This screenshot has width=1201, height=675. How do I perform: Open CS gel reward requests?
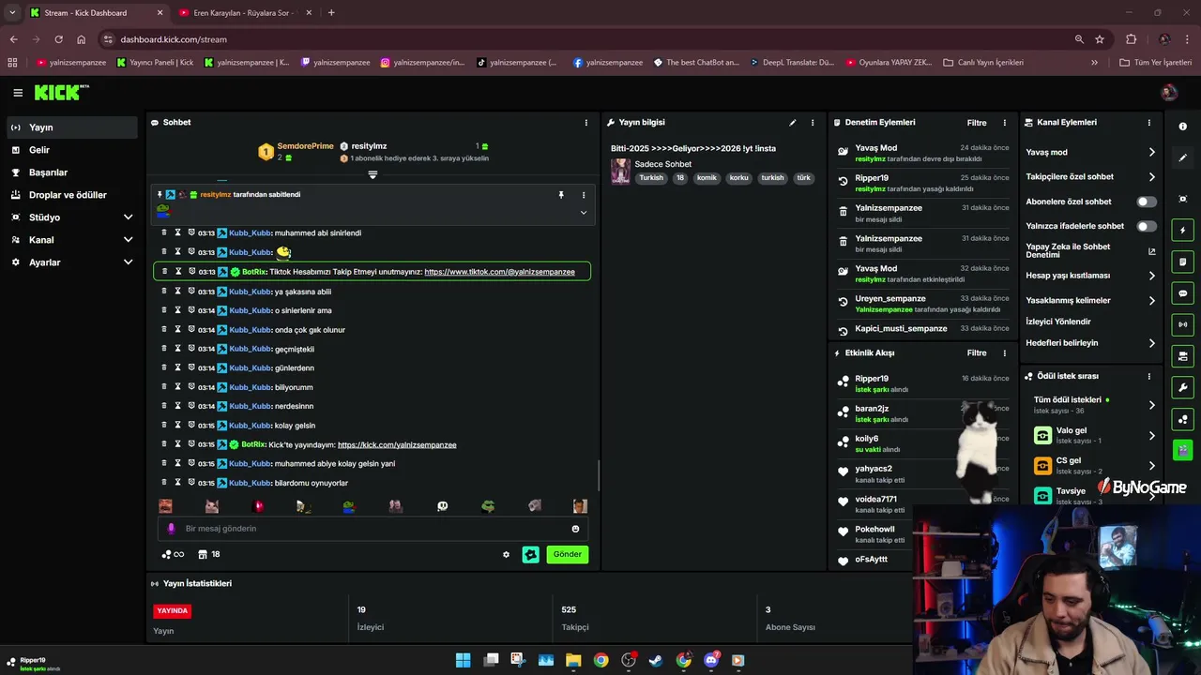(x=1094, y=466)
